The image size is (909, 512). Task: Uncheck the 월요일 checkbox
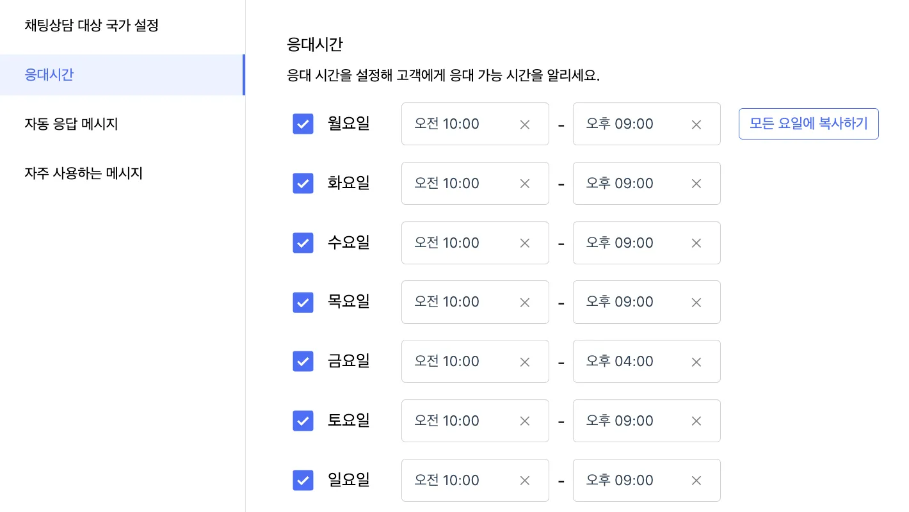pyautogui.click(x=303, y=124)
